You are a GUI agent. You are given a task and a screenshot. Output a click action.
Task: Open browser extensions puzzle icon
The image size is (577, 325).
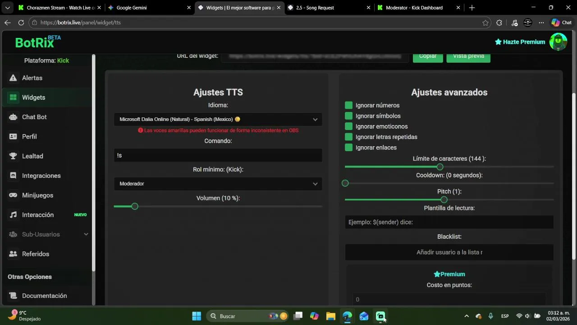[x=499, y=23]
